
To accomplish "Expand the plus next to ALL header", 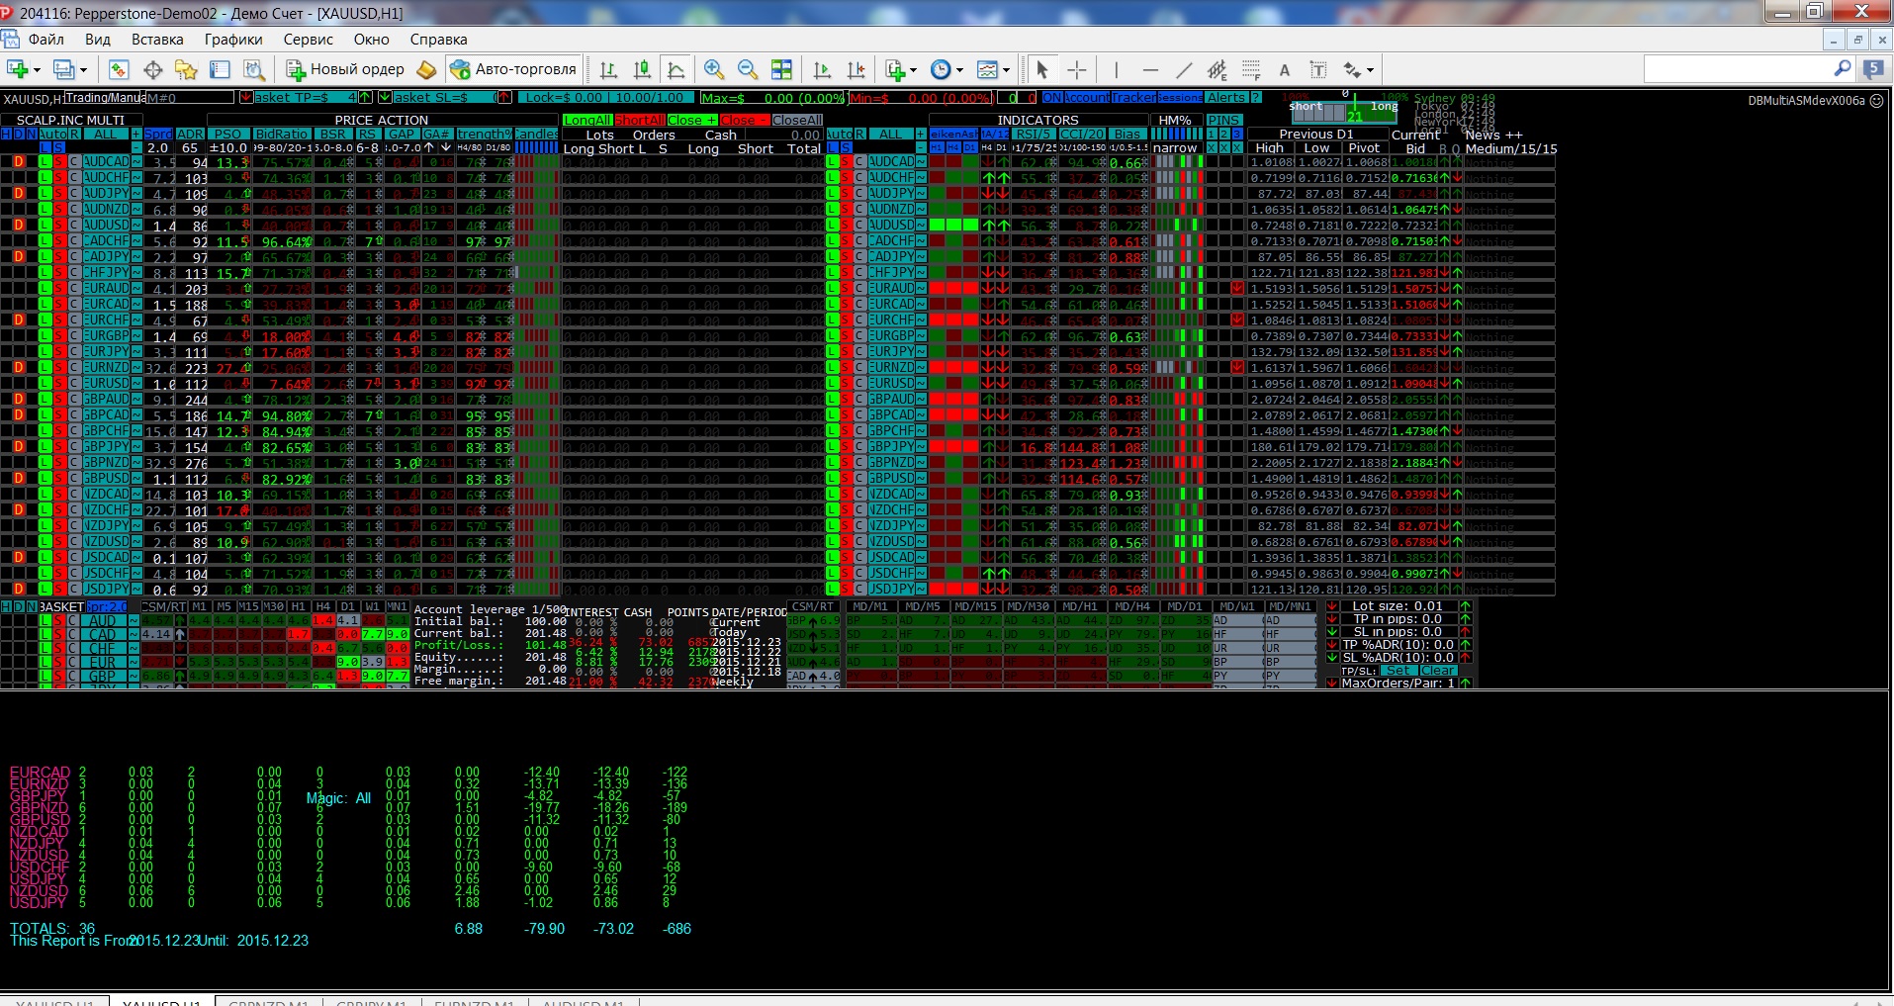I will pos(135,134).
